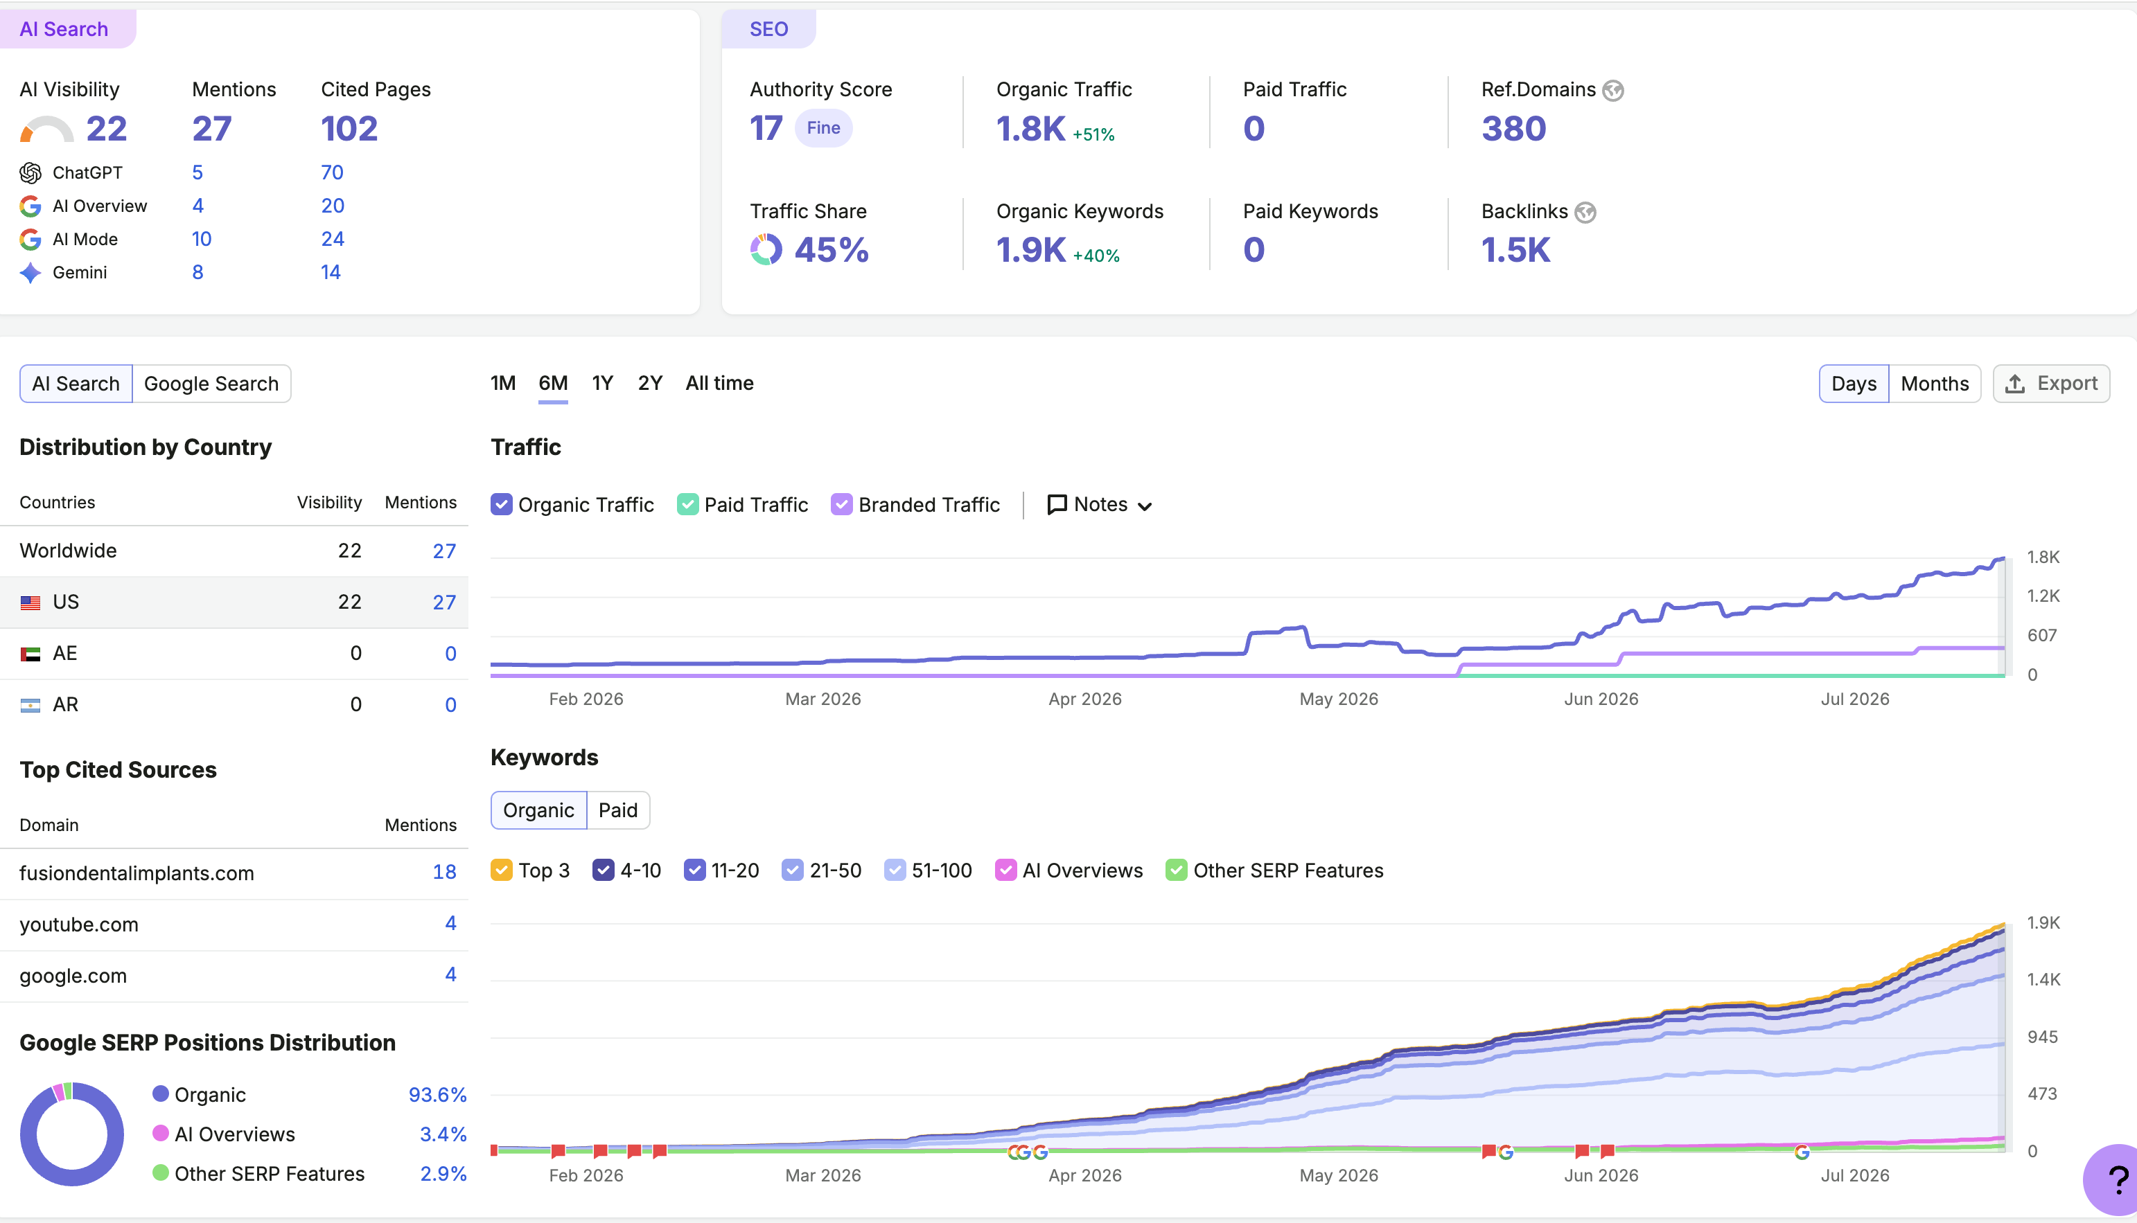2137x1223 pixels.
Task: Click the globe icon next to Backlinks
Action: pyautogui.click(x=1585, y=213)
